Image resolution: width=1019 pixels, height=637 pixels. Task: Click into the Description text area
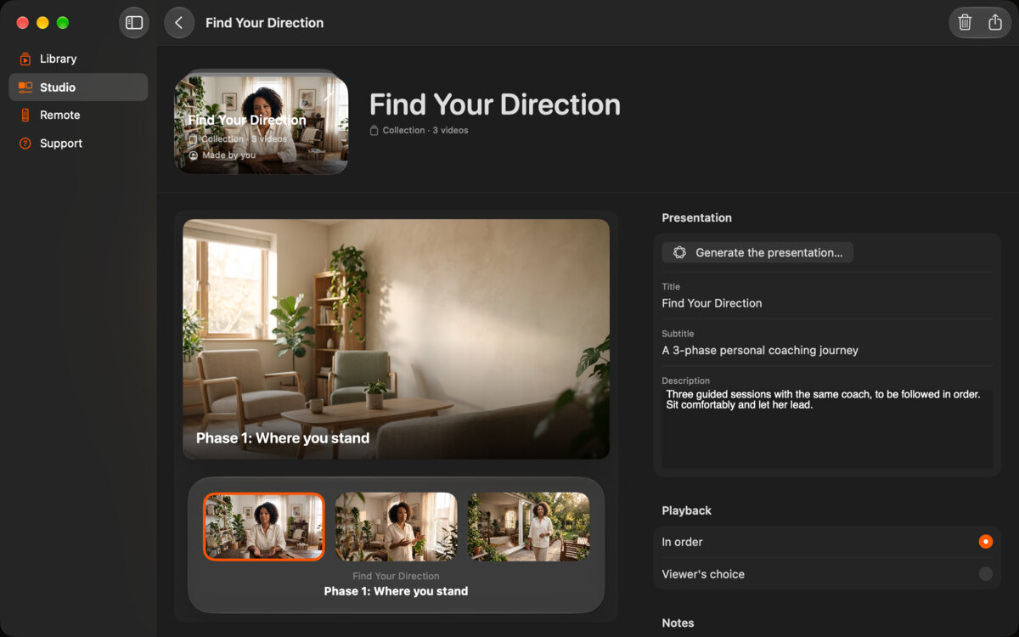pos(827,428)
